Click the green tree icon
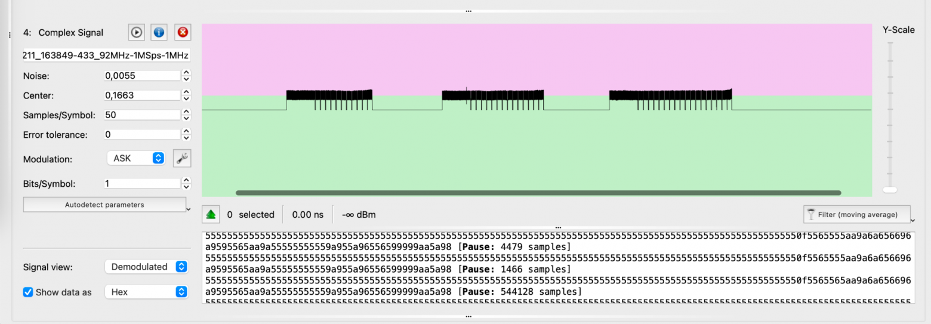This screenshot has height=324, width=931. (x=210, y=214)
